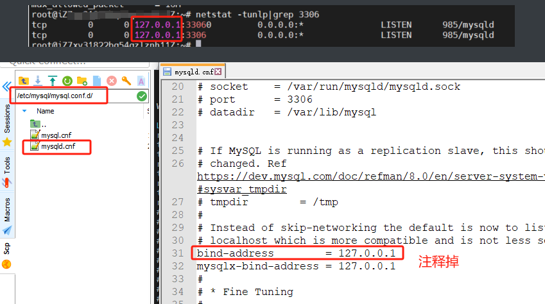The image size is (545, 304).
Task: Click save disk icon on mysqld.cnf tab
Action: [x=167, y=72]
